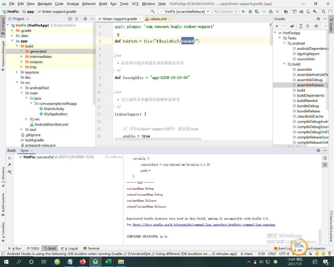Viewport: 334px width, 267px height.
Task: Open the Refactor menu
Action: [x=89, y=4]
